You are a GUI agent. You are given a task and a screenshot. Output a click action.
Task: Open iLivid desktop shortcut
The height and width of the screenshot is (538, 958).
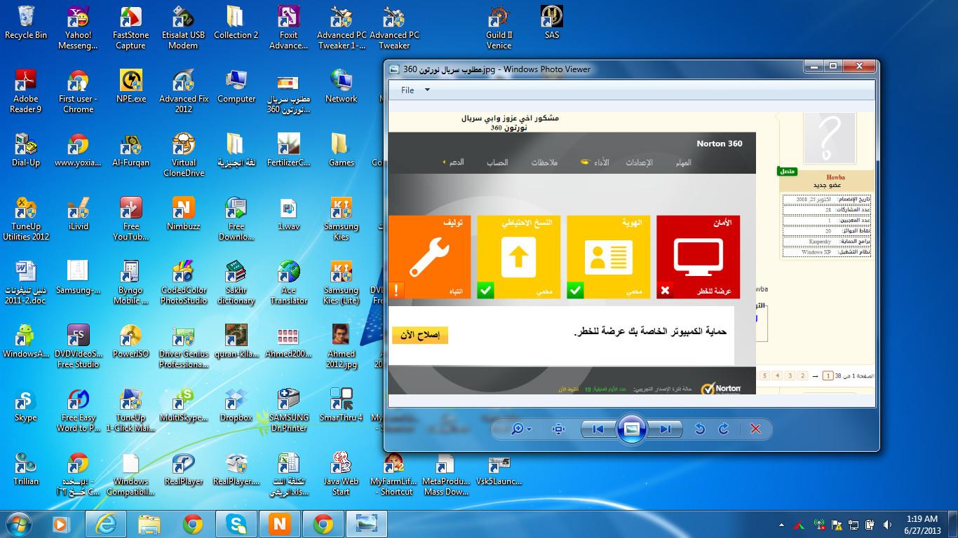[78, 214]
